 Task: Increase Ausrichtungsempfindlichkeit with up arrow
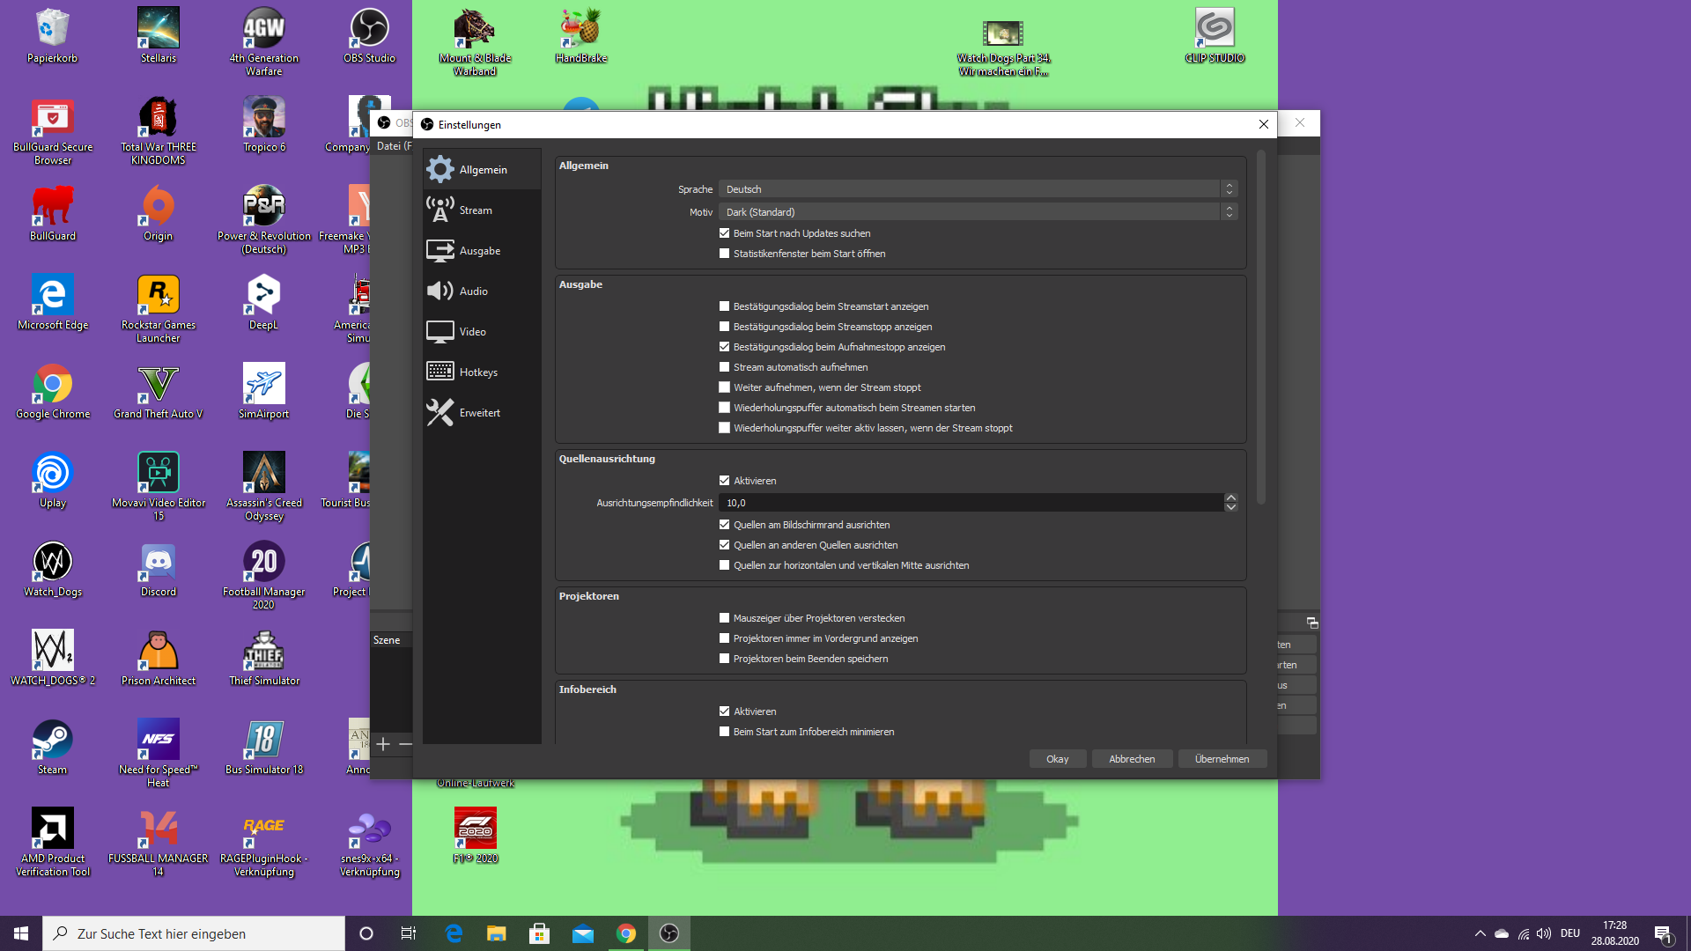(1230, 498)
